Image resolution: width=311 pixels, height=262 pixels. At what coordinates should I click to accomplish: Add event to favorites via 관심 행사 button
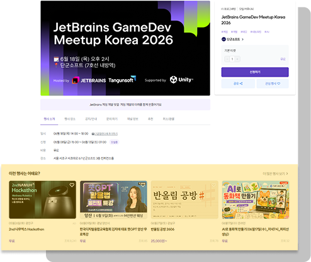[x=273, y=84]
